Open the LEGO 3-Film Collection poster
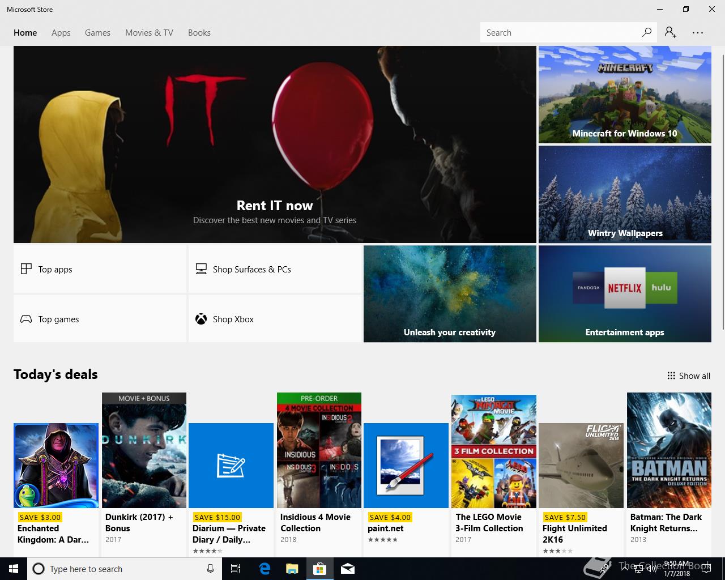This screenshot has width=725, height=580. [494, 451]
